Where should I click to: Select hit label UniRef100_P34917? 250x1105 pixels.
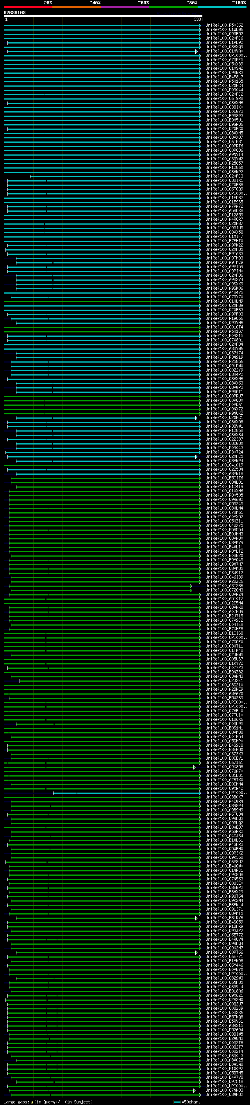(224, 573)
